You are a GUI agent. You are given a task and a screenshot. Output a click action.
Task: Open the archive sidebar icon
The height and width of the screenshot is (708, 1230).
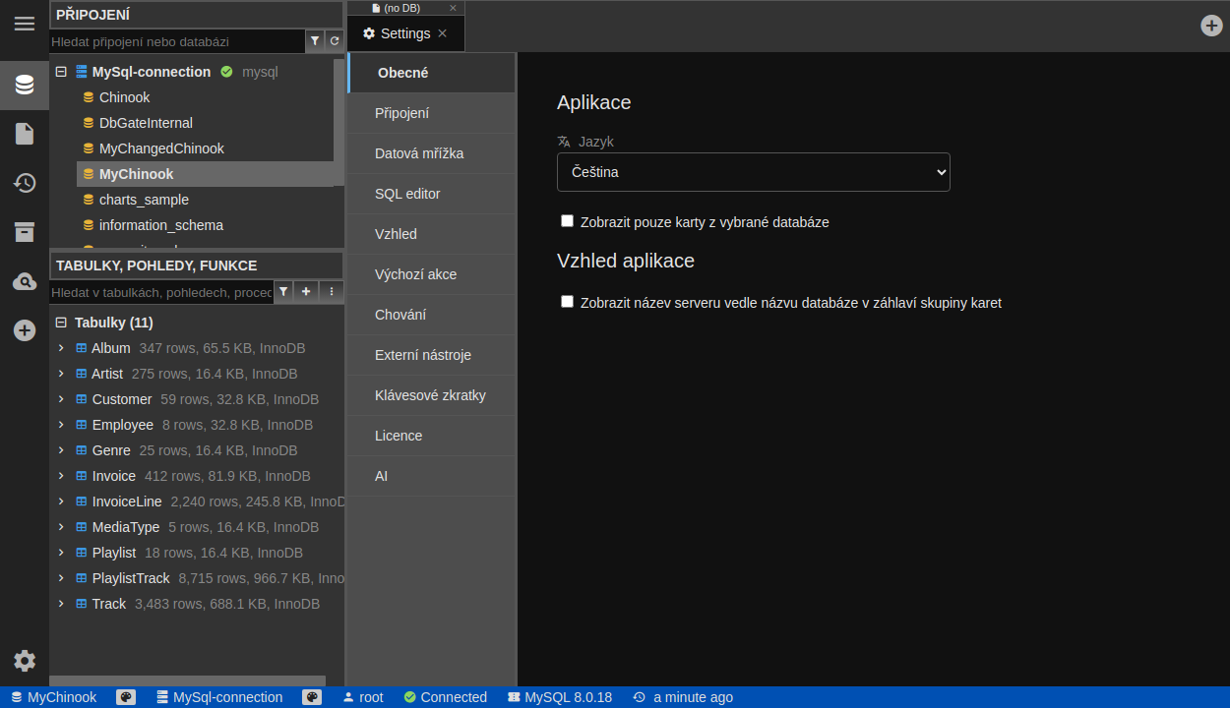(x=25, y=232)
